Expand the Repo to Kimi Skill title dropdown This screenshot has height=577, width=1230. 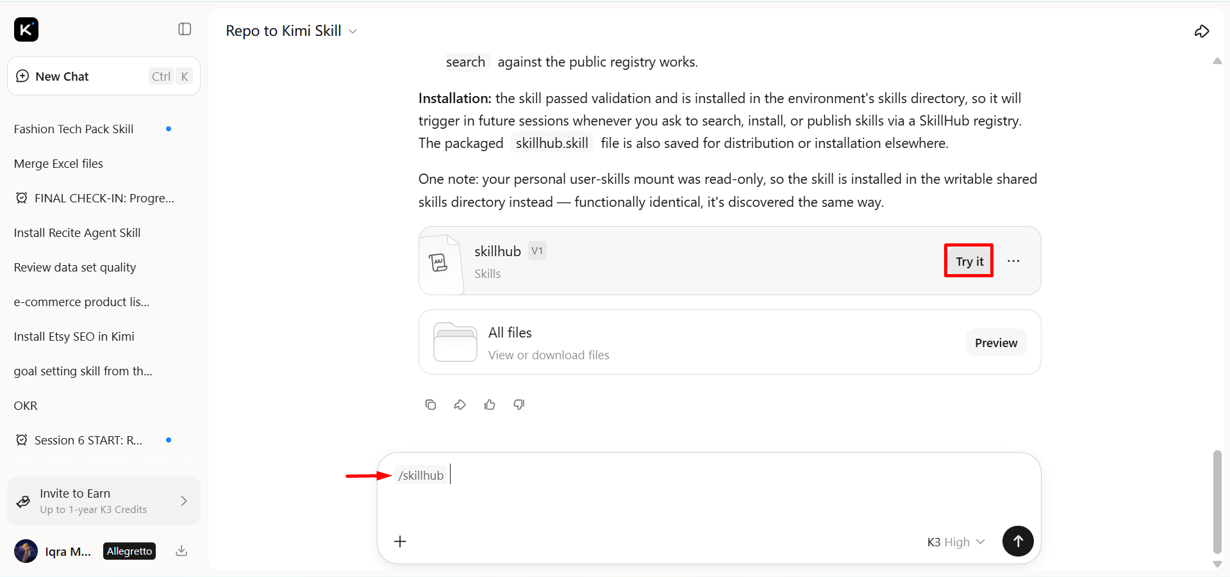353,31
